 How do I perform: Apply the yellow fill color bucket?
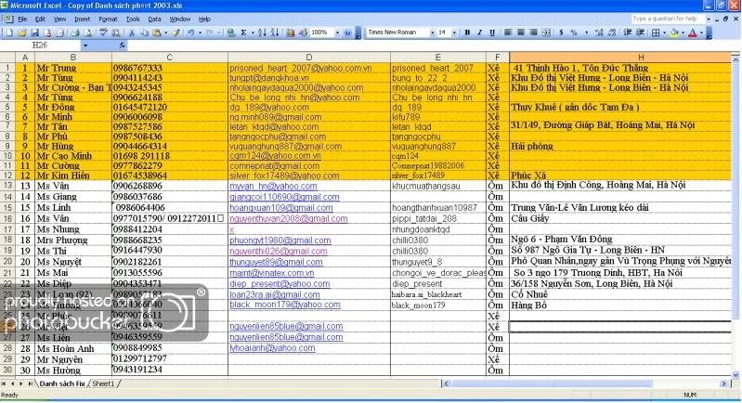coord(674,32)
